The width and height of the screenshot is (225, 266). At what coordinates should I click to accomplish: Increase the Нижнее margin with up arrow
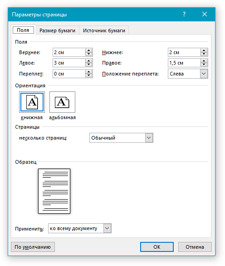[x=204, y=50]
